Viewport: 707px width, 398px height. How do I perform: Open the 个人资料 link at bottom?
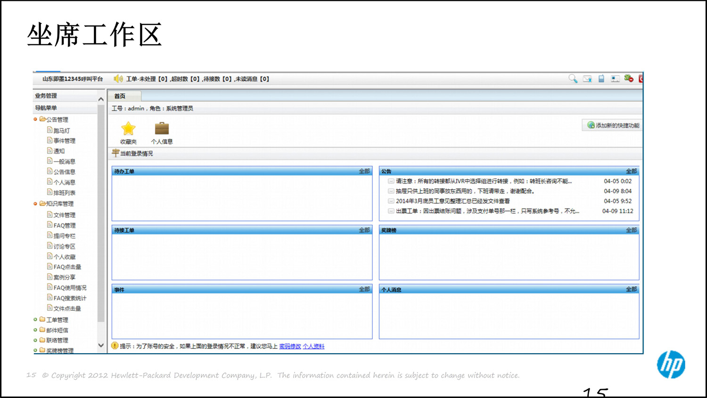(x=313, y=346)
